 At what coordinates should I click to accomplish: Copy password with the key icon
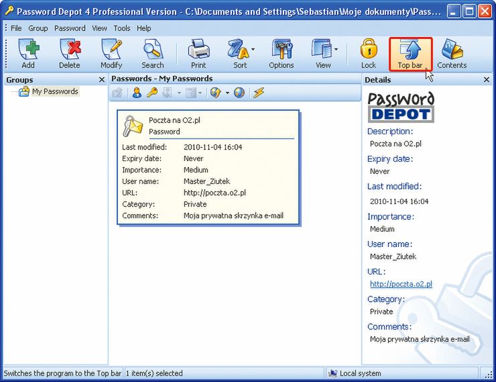pyautogui.click(x=152, y=93)
